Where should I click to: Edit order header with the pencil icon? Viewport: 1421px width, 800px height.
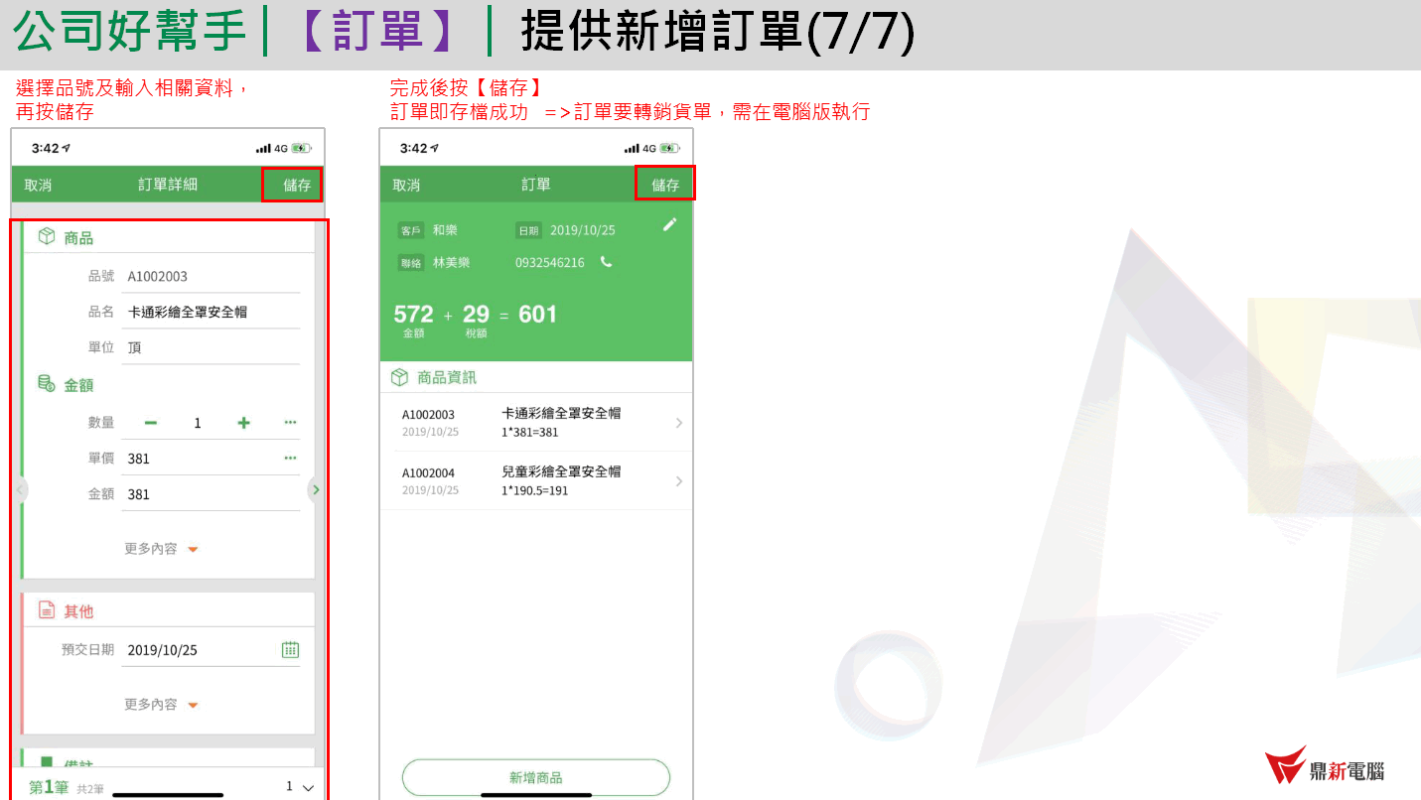coord(669,224)
